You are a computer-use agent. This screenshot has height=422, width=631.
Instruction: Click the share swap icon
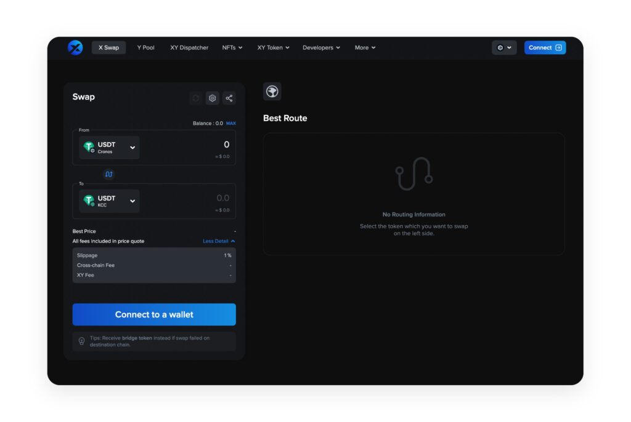pyautogui.click(x=229, y=98)
